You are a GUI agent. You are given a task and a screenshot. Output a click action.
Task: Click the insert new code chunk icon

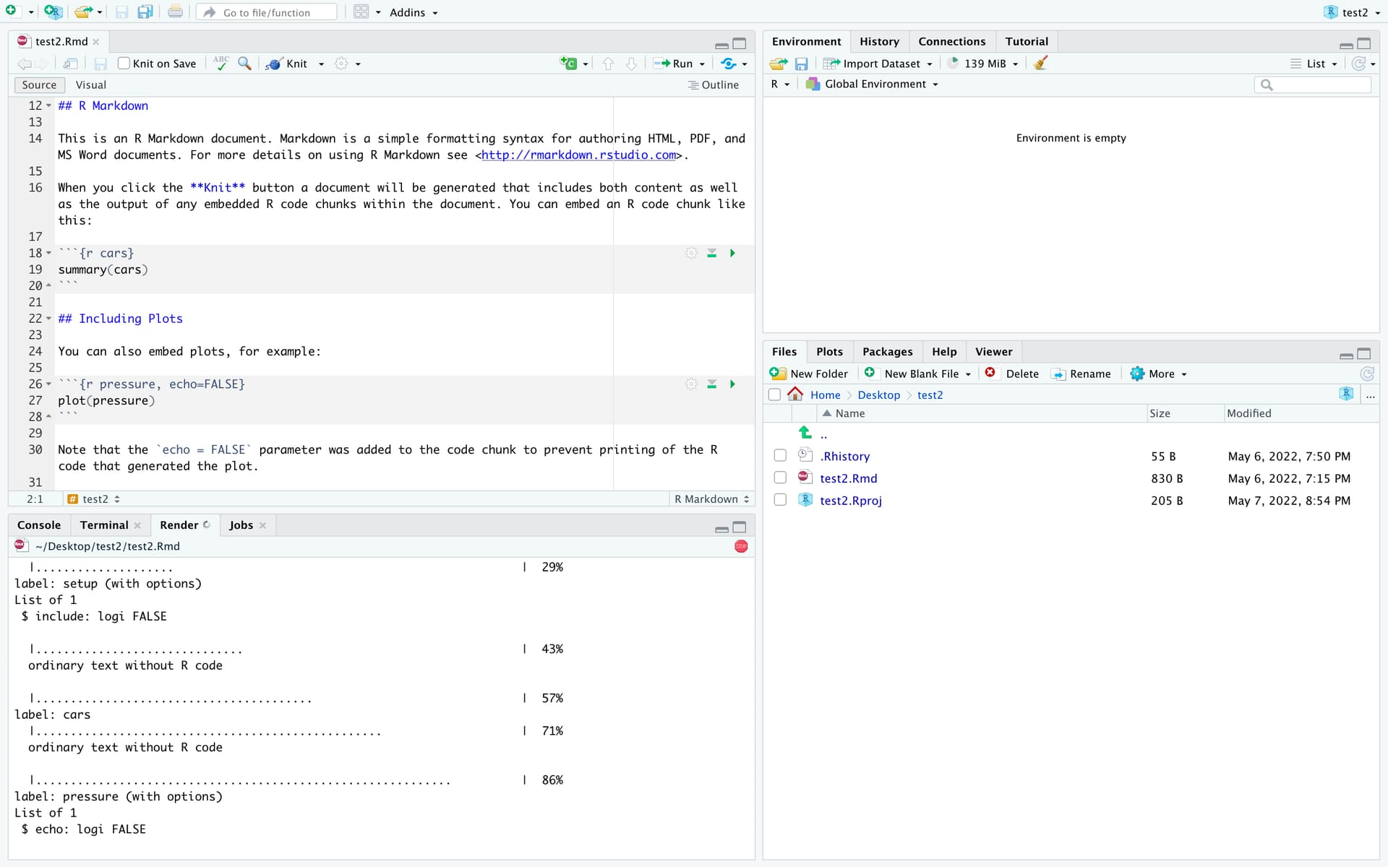(569, 64)
